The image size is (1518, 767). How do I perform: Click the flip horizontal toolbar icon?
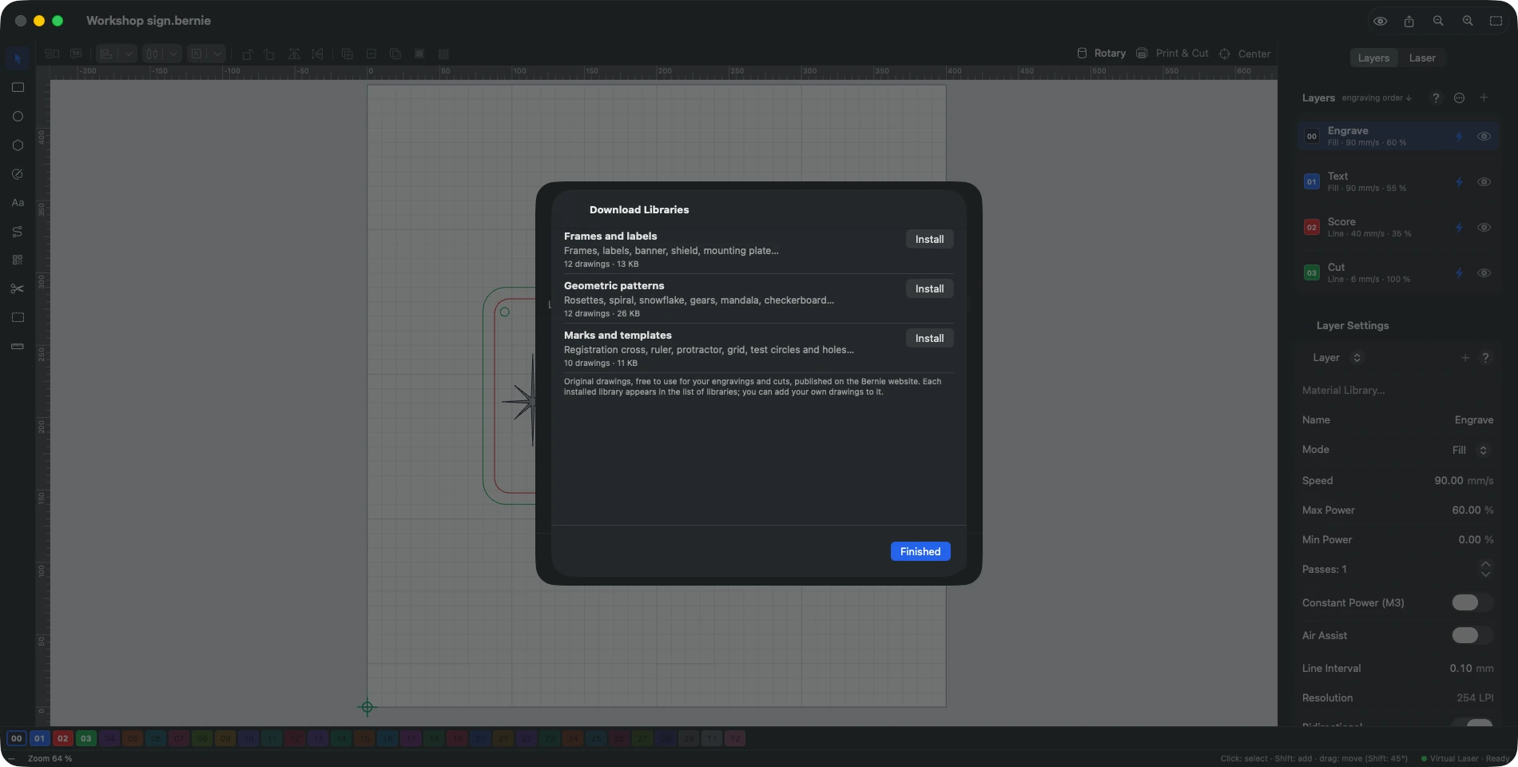(294, 54)
